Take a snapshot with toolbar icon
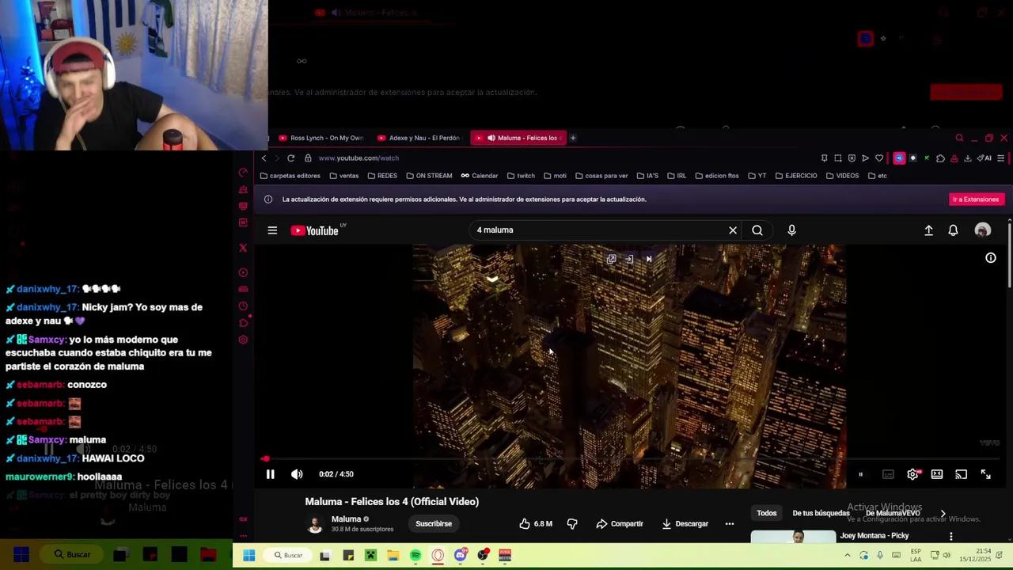This screenshot has width=1013, height=570. pyautogui.click(x=838, y=158)
